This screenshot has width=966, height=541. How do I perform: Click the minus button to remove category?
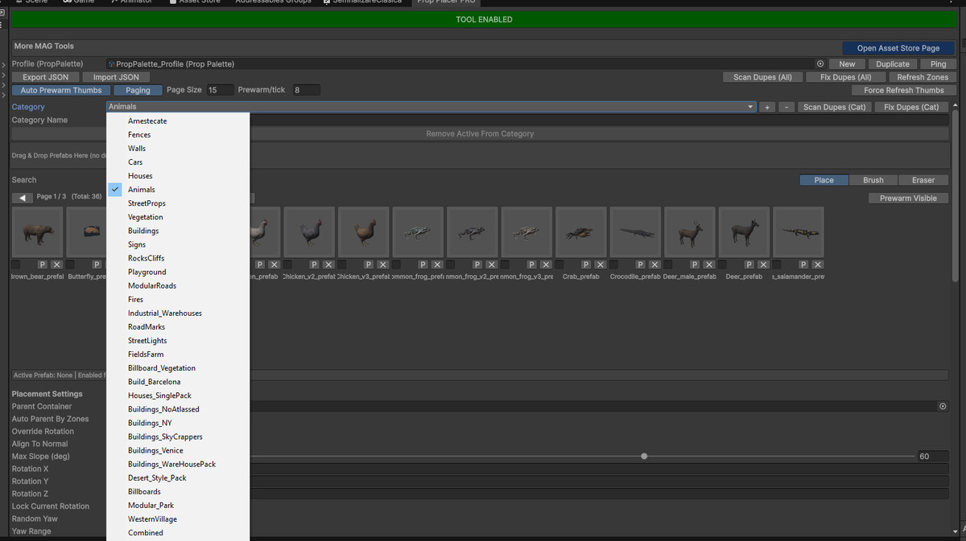[x=786, y=107]
